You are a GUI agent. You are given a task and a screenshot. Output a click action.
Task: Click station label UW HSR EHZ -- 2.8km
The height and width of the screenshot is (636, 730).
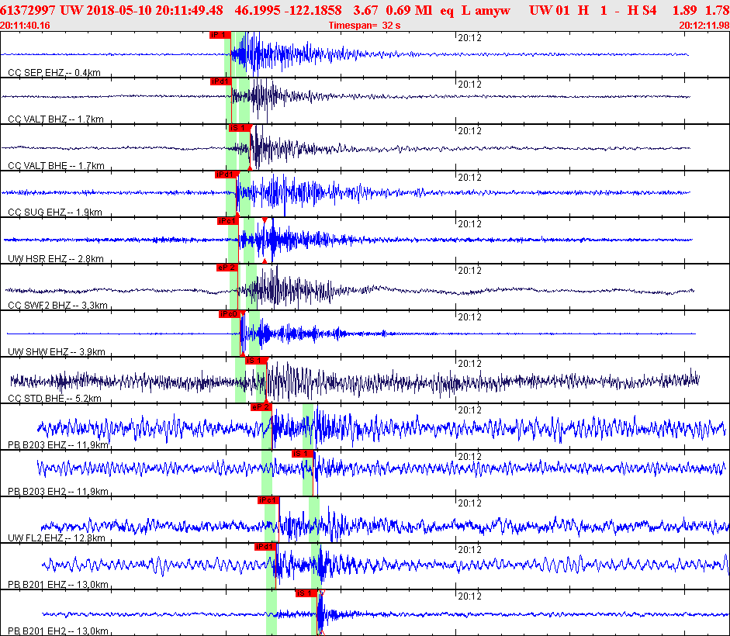click(x=56, y=259)
